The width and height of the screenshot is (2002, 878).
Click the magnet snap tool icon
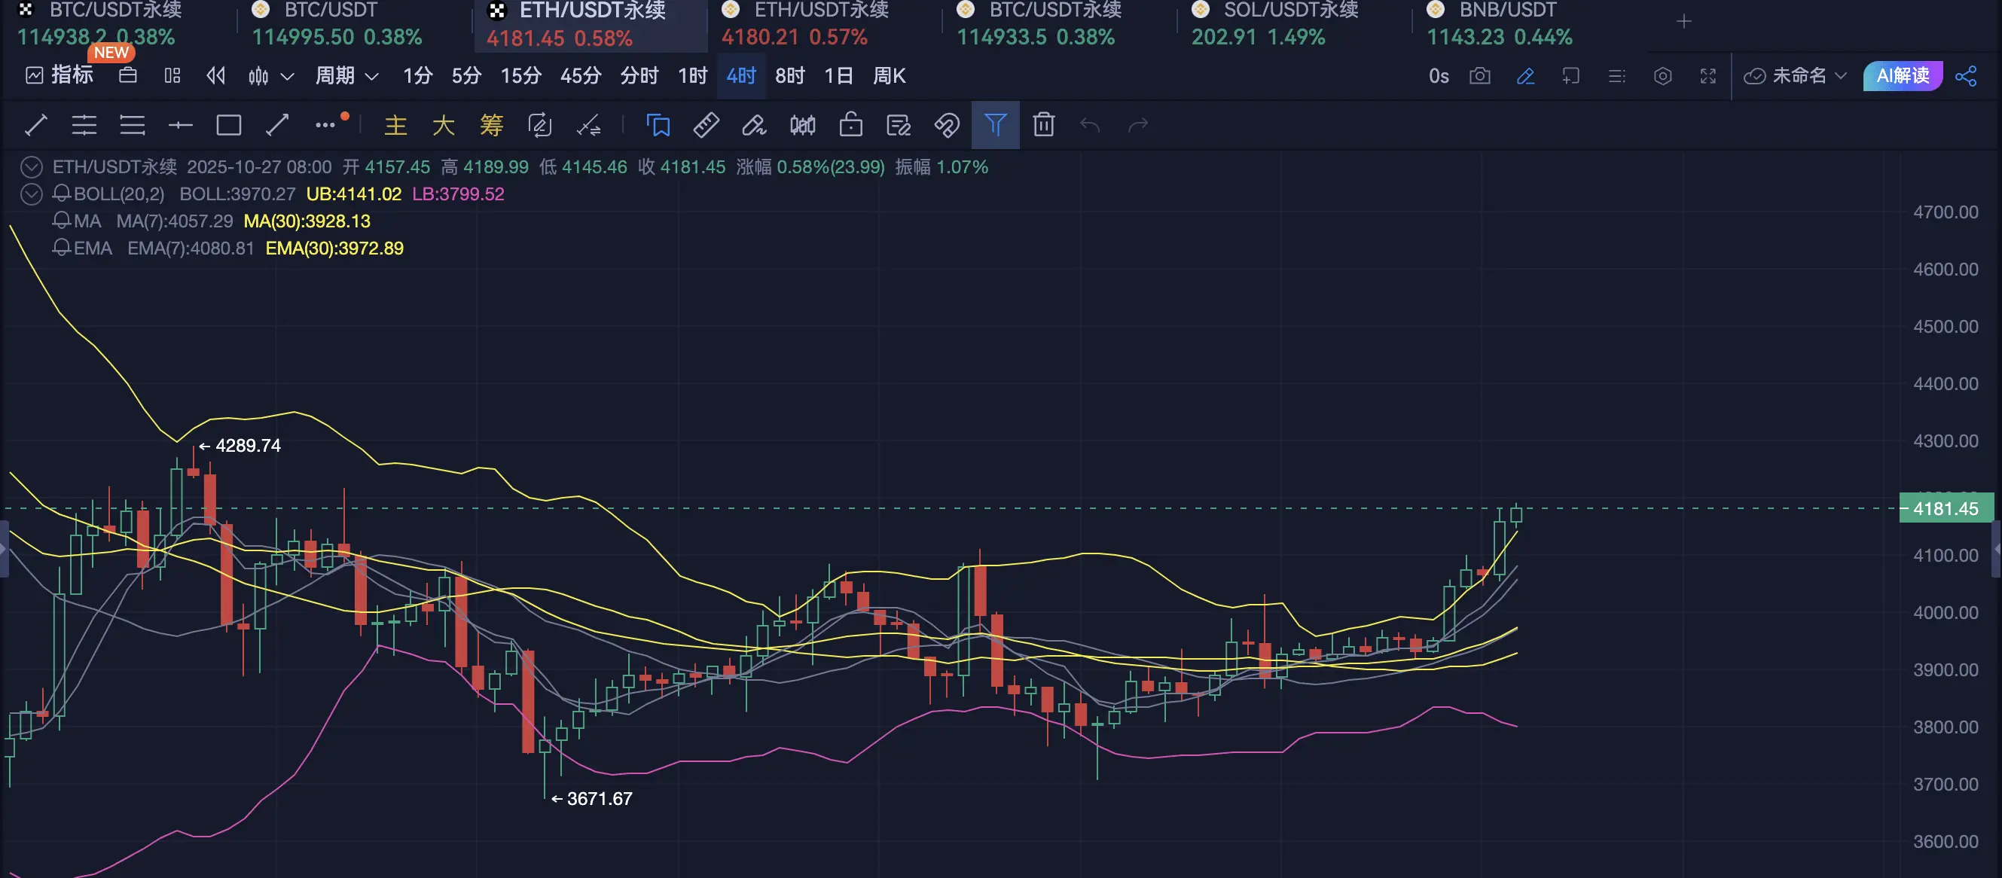coord(947,125)
